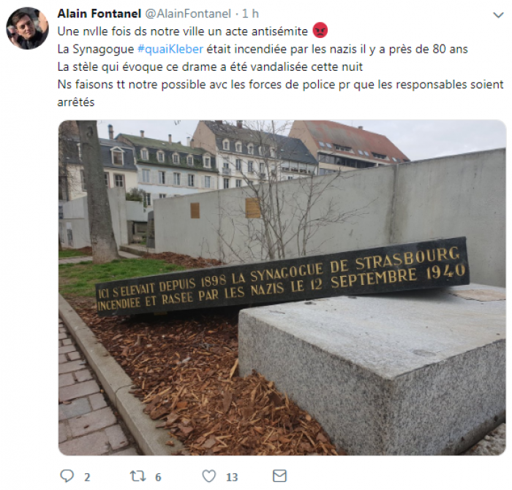Click the tweet text mentioning antisémite act
Image resolution: width=512 pixels, height=490 pixels.
183,31
